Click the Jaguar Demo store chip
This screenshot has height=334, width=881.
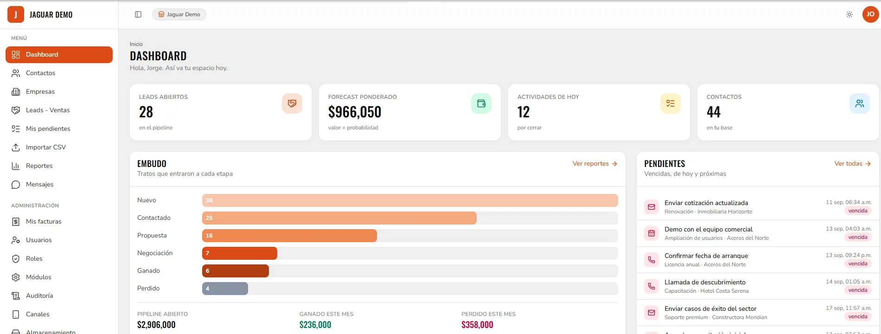[179, 14]
